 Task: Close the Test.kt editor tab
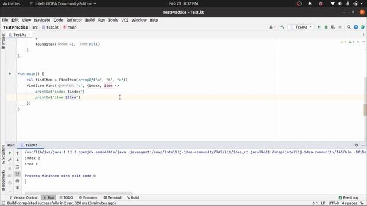(x=29, y=34)
